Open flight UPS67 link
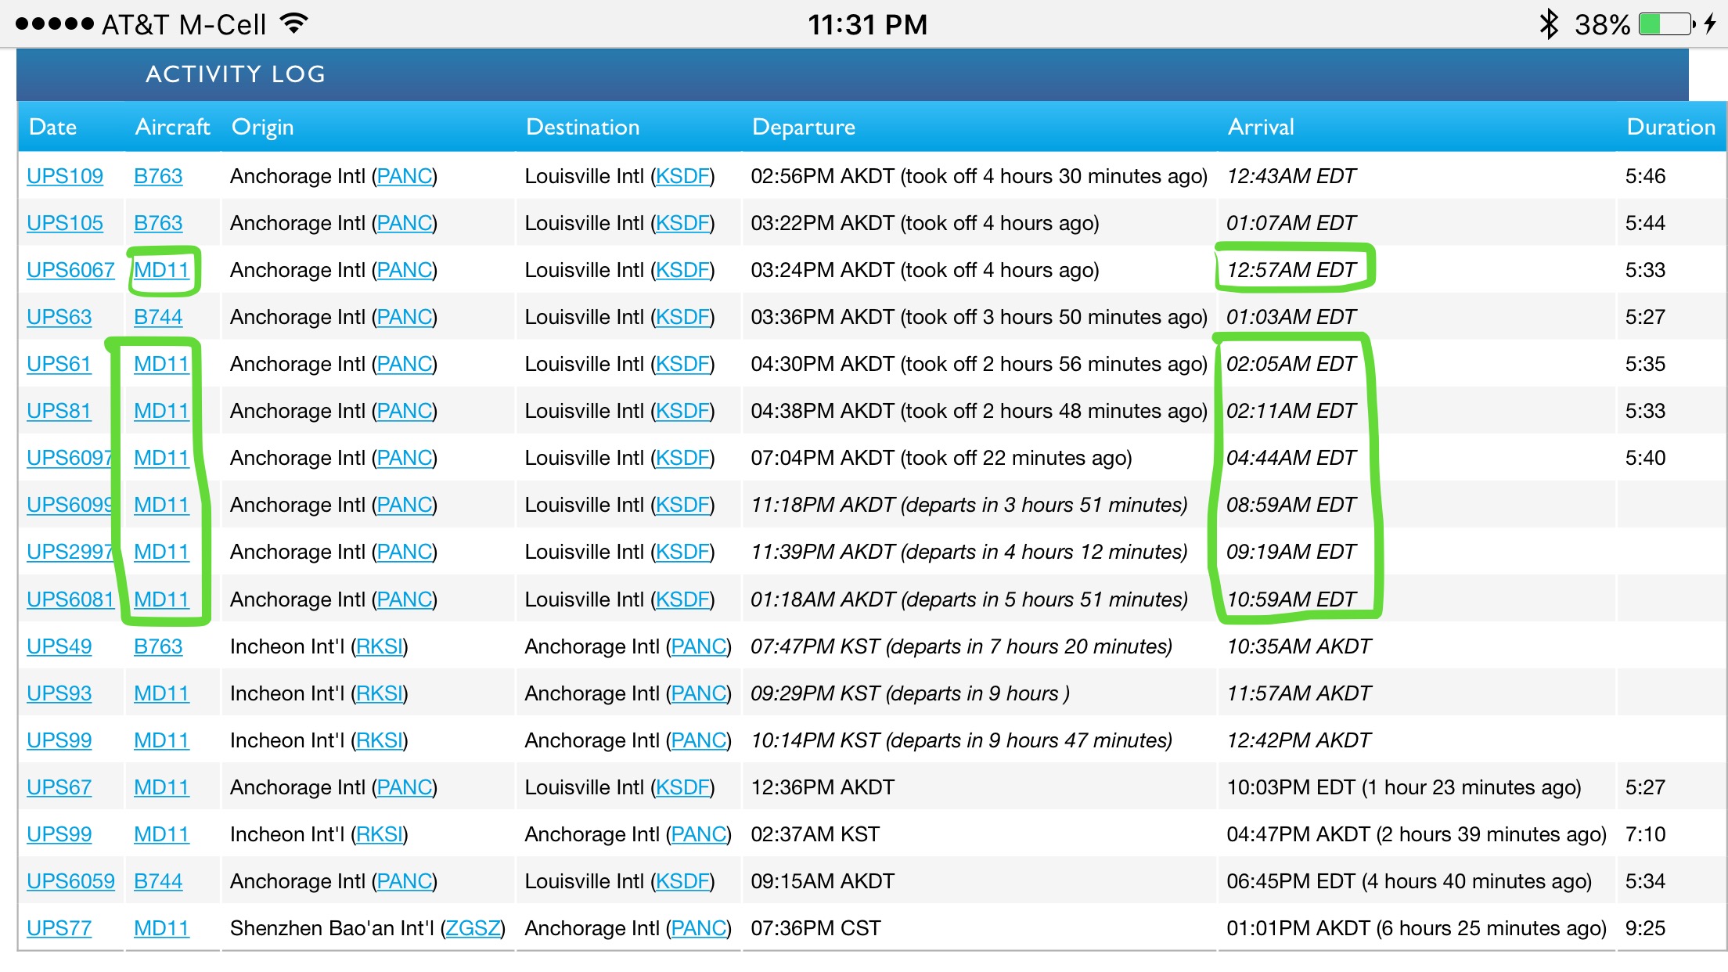Screen dimensions: 1728x972 (x=59, y=787)
